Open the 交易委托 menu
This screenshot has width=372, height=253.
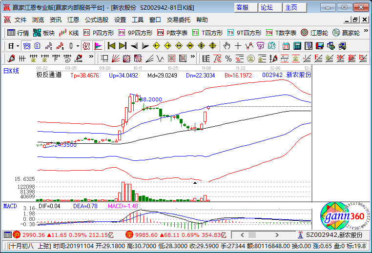coord(178,20)
